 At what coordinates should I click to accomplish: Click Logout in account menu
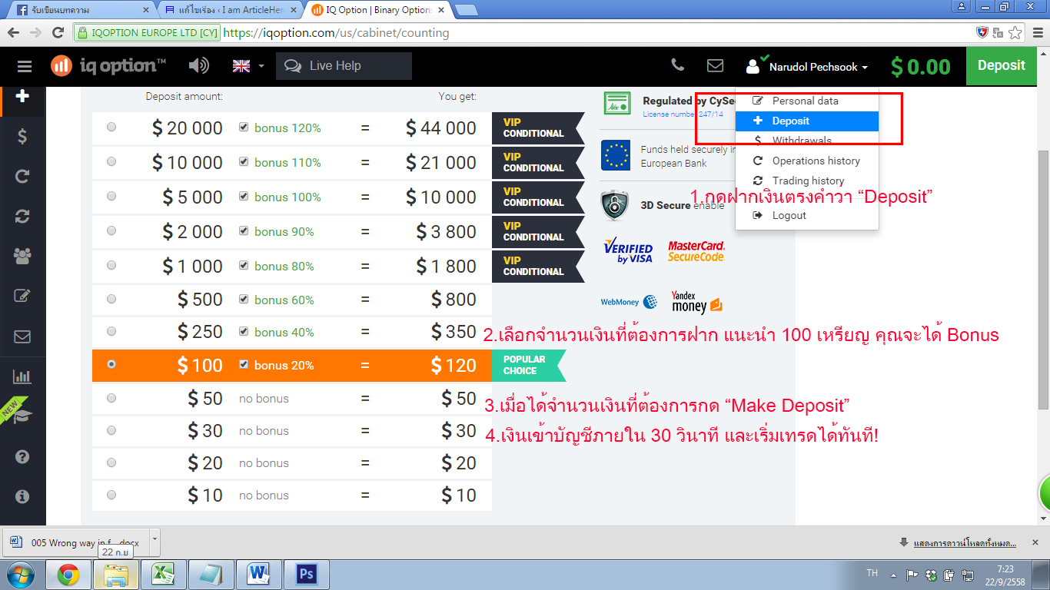tap(807, 215)
